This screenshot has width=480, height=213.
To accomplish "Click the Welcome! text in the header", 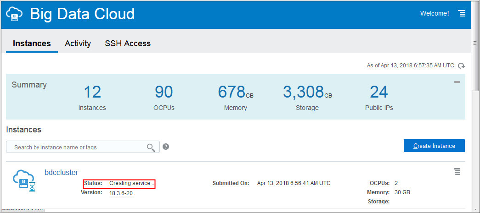I will pos(435,13).
